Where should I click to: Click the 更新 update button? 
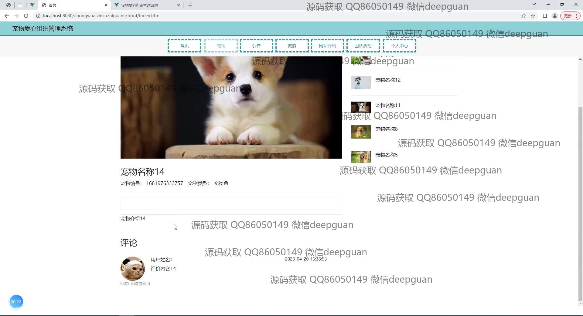(570, 16)
